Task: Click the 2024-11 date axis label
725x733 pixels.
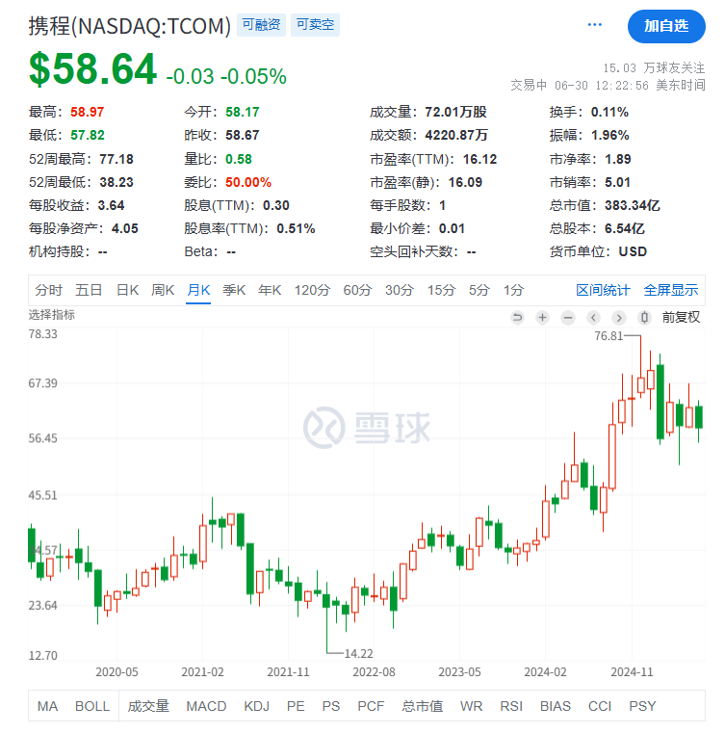Action: (632, 672)
